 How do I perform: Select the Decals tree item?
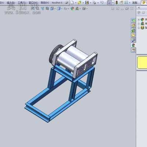coord(142,28)
